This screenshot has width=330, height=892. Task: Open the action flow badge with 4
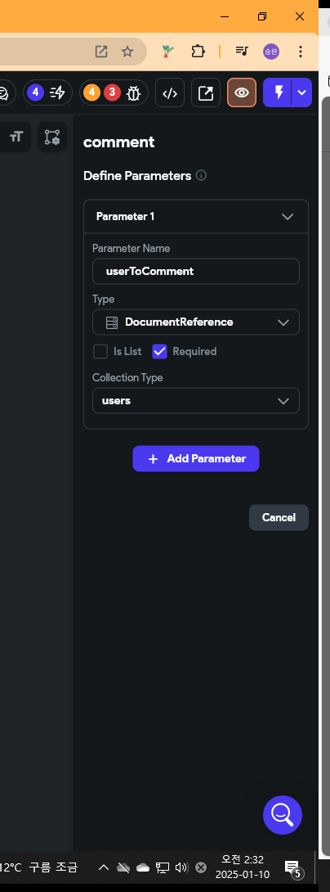47,92
